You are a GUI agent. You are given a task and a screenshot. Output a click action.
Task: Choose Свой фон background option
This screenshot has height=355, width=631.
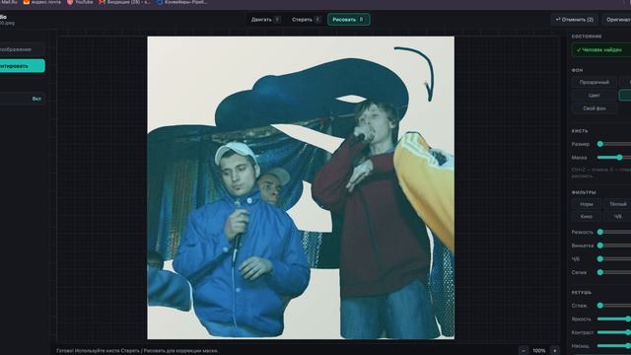(594, 108)
